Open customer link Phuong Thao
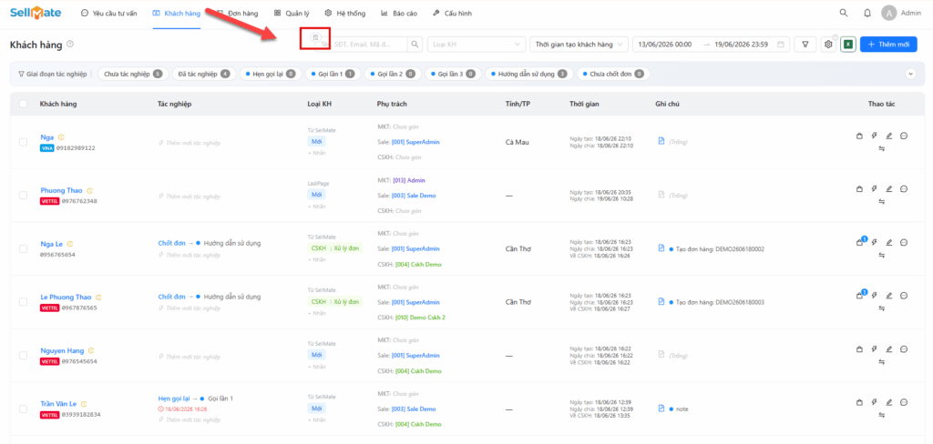Image resolution: width=933 pixels, height=444 pixels. pyautogui.click(x=61, y=190)
